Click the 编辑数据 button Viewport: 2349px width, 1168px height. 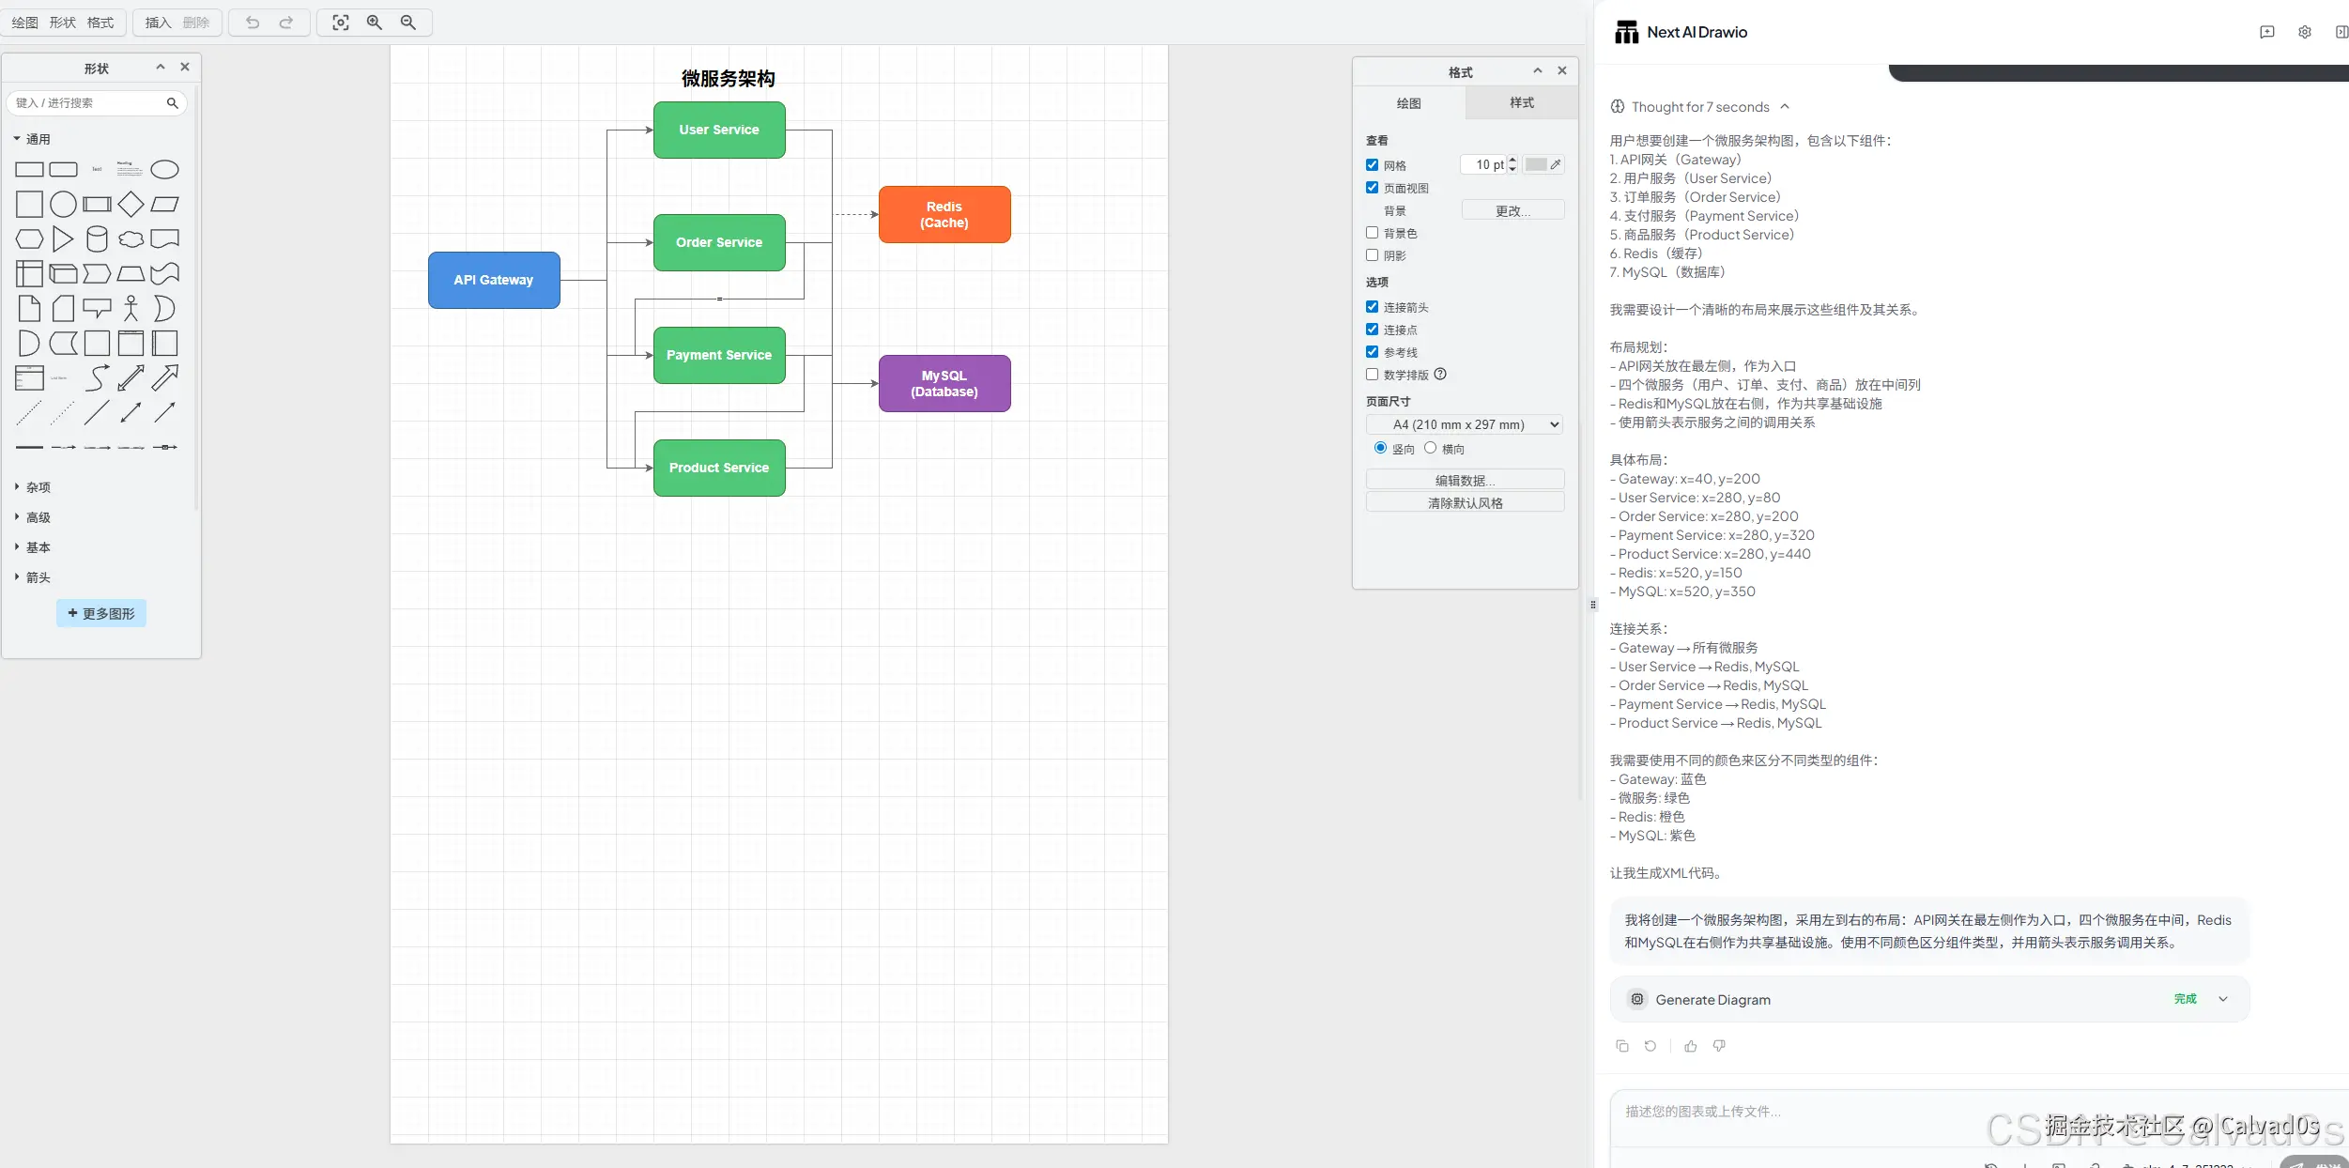[1465, 480]
